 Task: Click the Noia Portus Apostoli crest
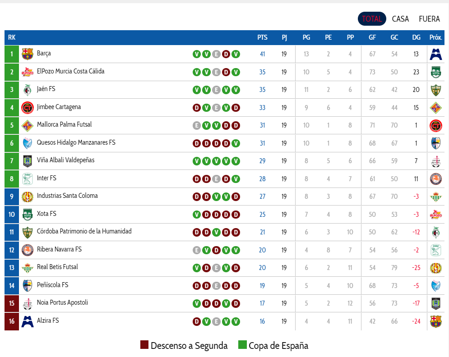pos(28,303)
